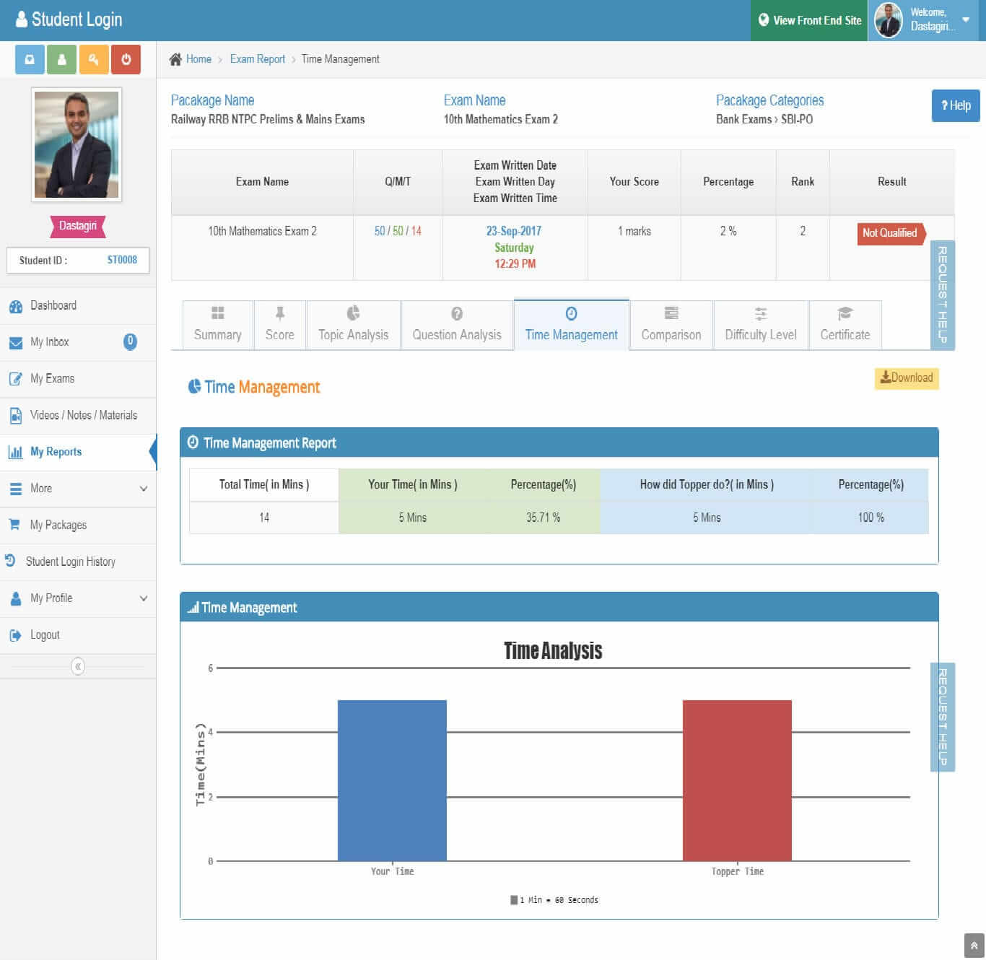Click the blue lock icon button
The height and width of the screenshot is (960, 986).
(x=30, y=60)
